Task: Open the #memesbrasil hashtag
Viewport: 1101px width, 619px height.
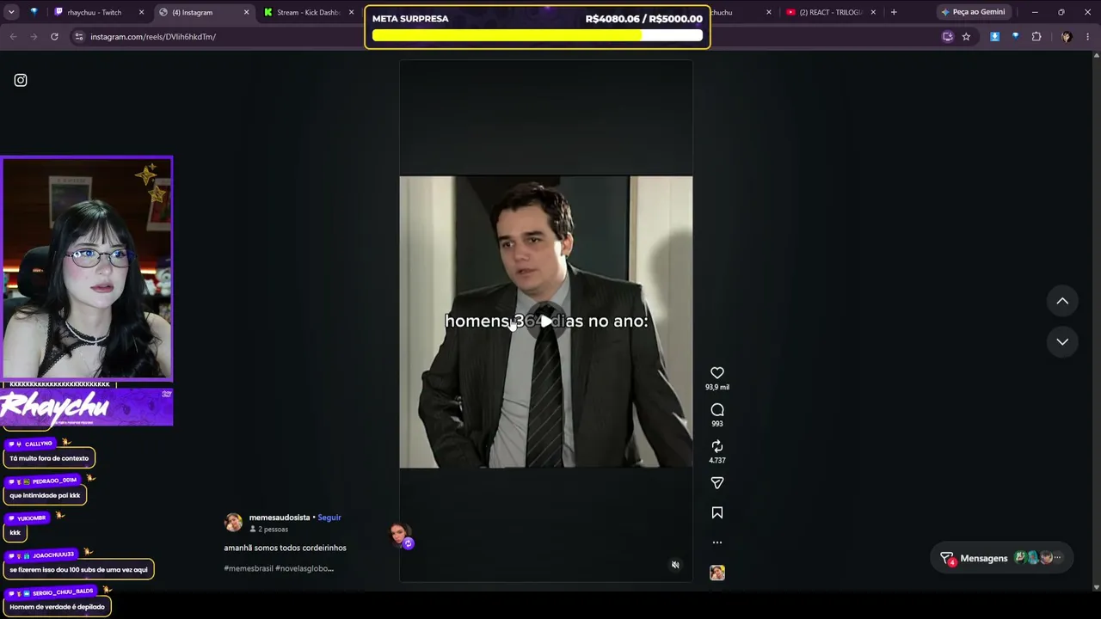Action: tap(249, 568)
